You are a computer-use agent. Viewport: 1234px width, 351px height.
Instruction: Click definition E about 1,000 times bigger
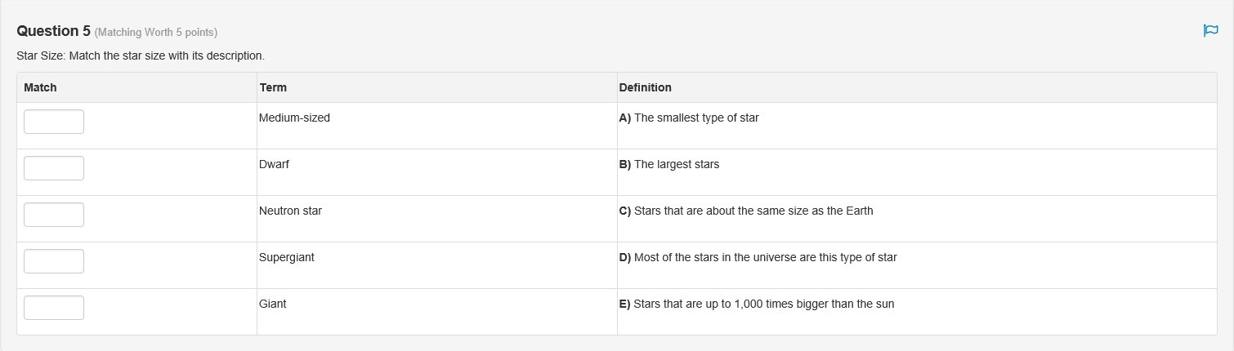[x=757, y=304]
